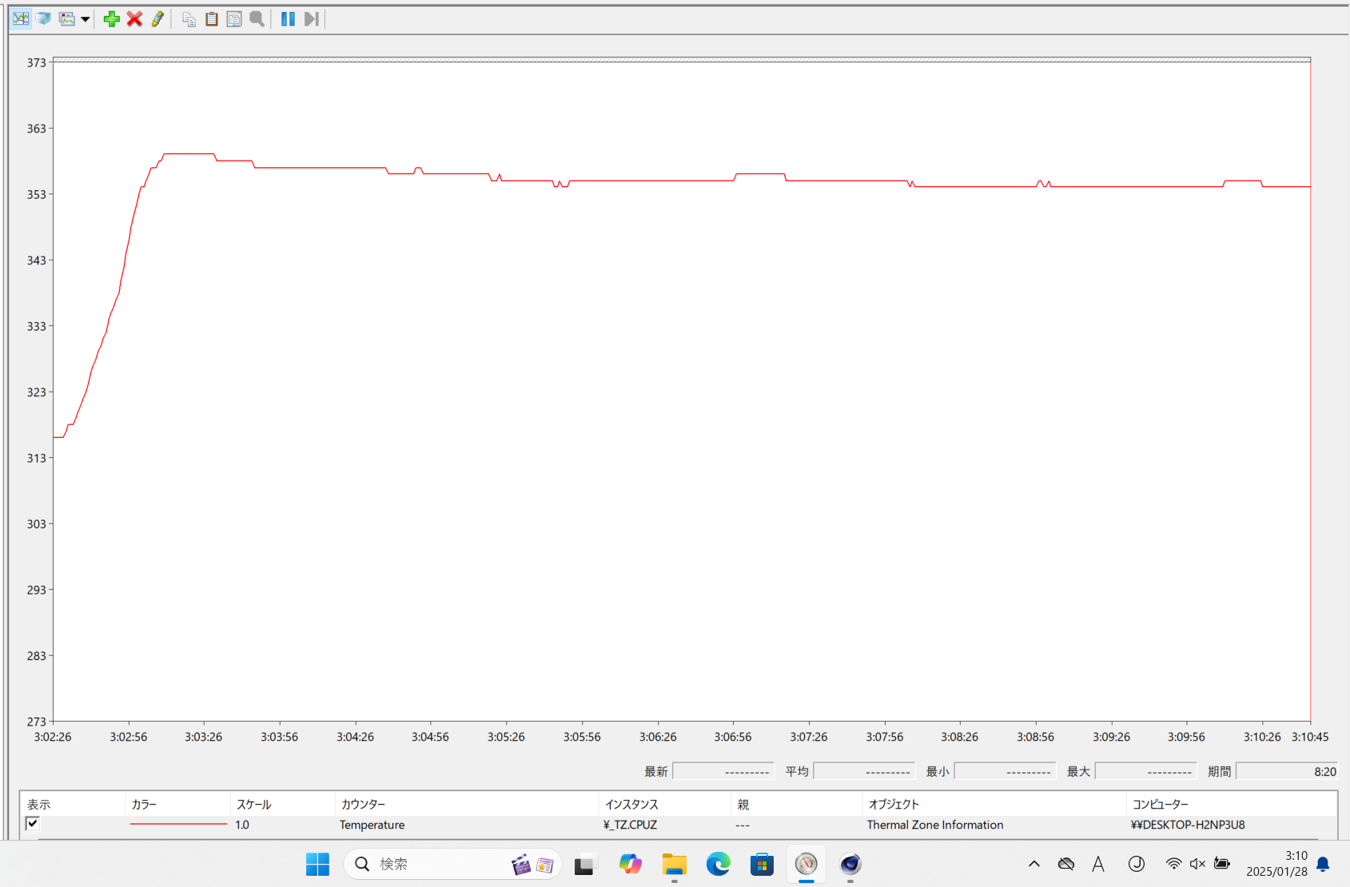Open the notification bell icon
This screenshot has width=1350, height=887.
click(x=1324, y=864)
